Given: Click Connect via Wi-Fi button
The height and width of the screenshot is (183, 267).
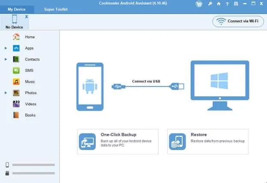Looking at the screenshot, I should 238,21.
